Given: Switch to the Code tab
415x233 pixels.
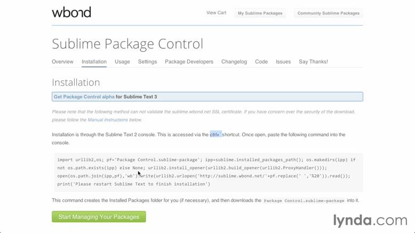Looking at the screenshot, I should (261, 62).
